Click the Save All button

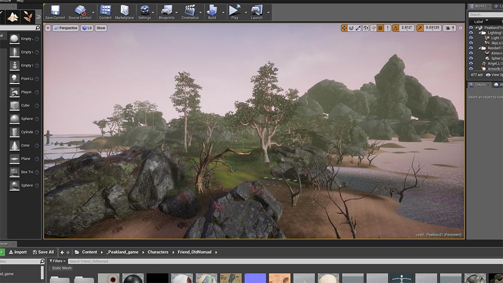click(43, 252)
